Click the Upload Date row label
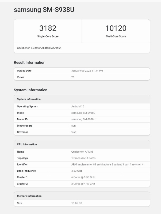Viewport: 161px width, 214px height. tap(24, 70)
